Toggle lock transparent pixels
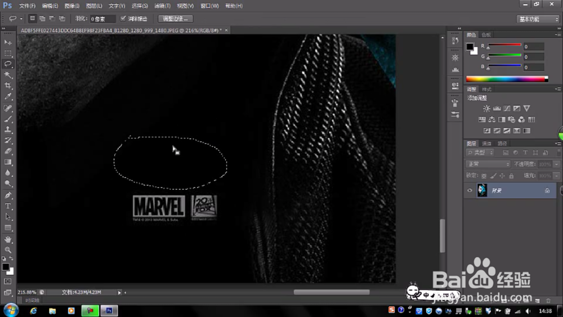The image size is (563, 317). click(484, 176)
